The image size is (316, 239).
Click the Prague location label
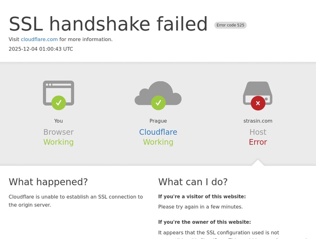point(158,121)
